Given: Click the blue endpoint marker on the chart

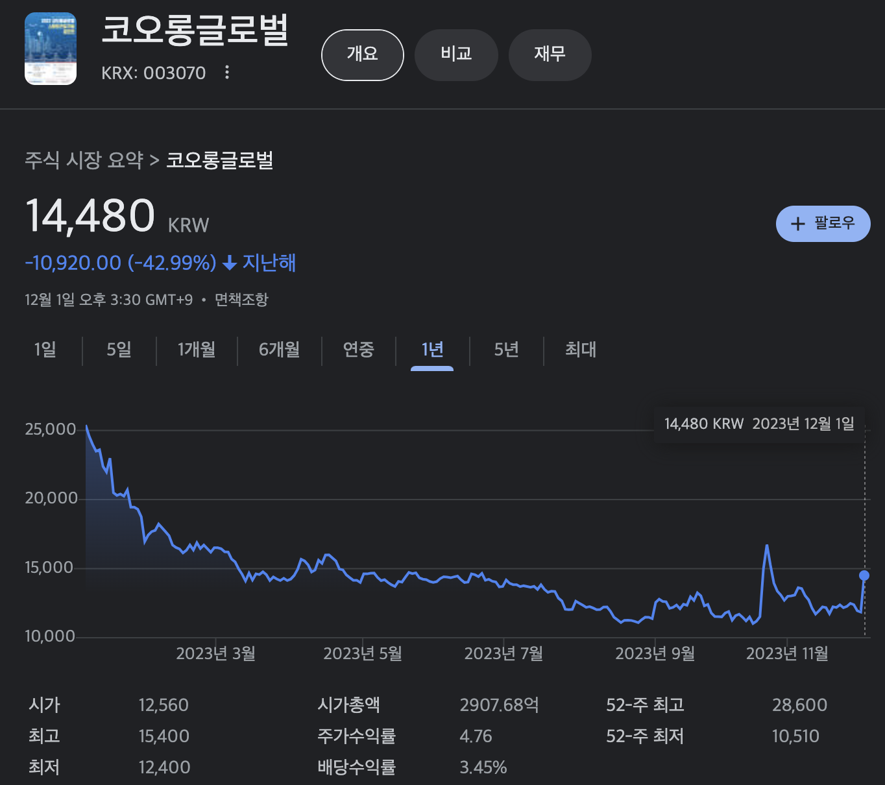Looking at the screenshot, I should (x=864, y=575).
